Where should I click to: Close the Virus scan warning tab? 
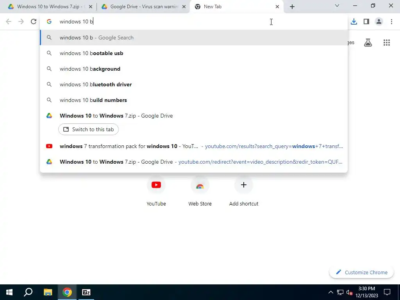pos(184,7)
